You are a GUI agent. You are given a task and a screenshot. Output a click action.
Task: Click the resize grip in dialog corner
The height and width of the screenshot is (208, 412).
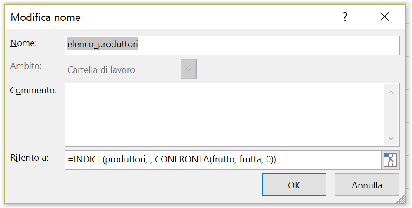[401, 199]
